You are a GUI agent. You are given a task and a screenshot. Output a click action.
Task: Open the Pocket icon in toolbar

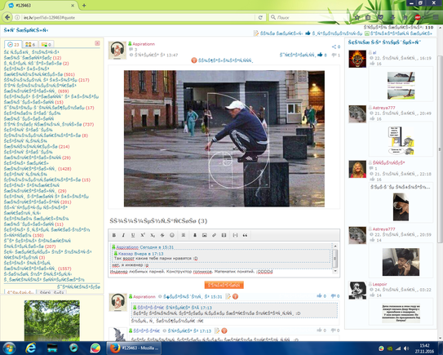(x=380, y=17)
